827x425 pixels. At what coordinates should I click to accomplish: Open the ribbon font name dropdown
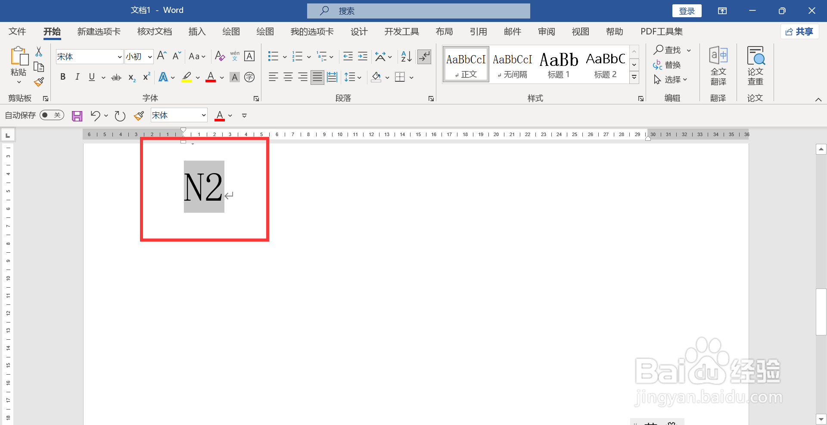120,57
